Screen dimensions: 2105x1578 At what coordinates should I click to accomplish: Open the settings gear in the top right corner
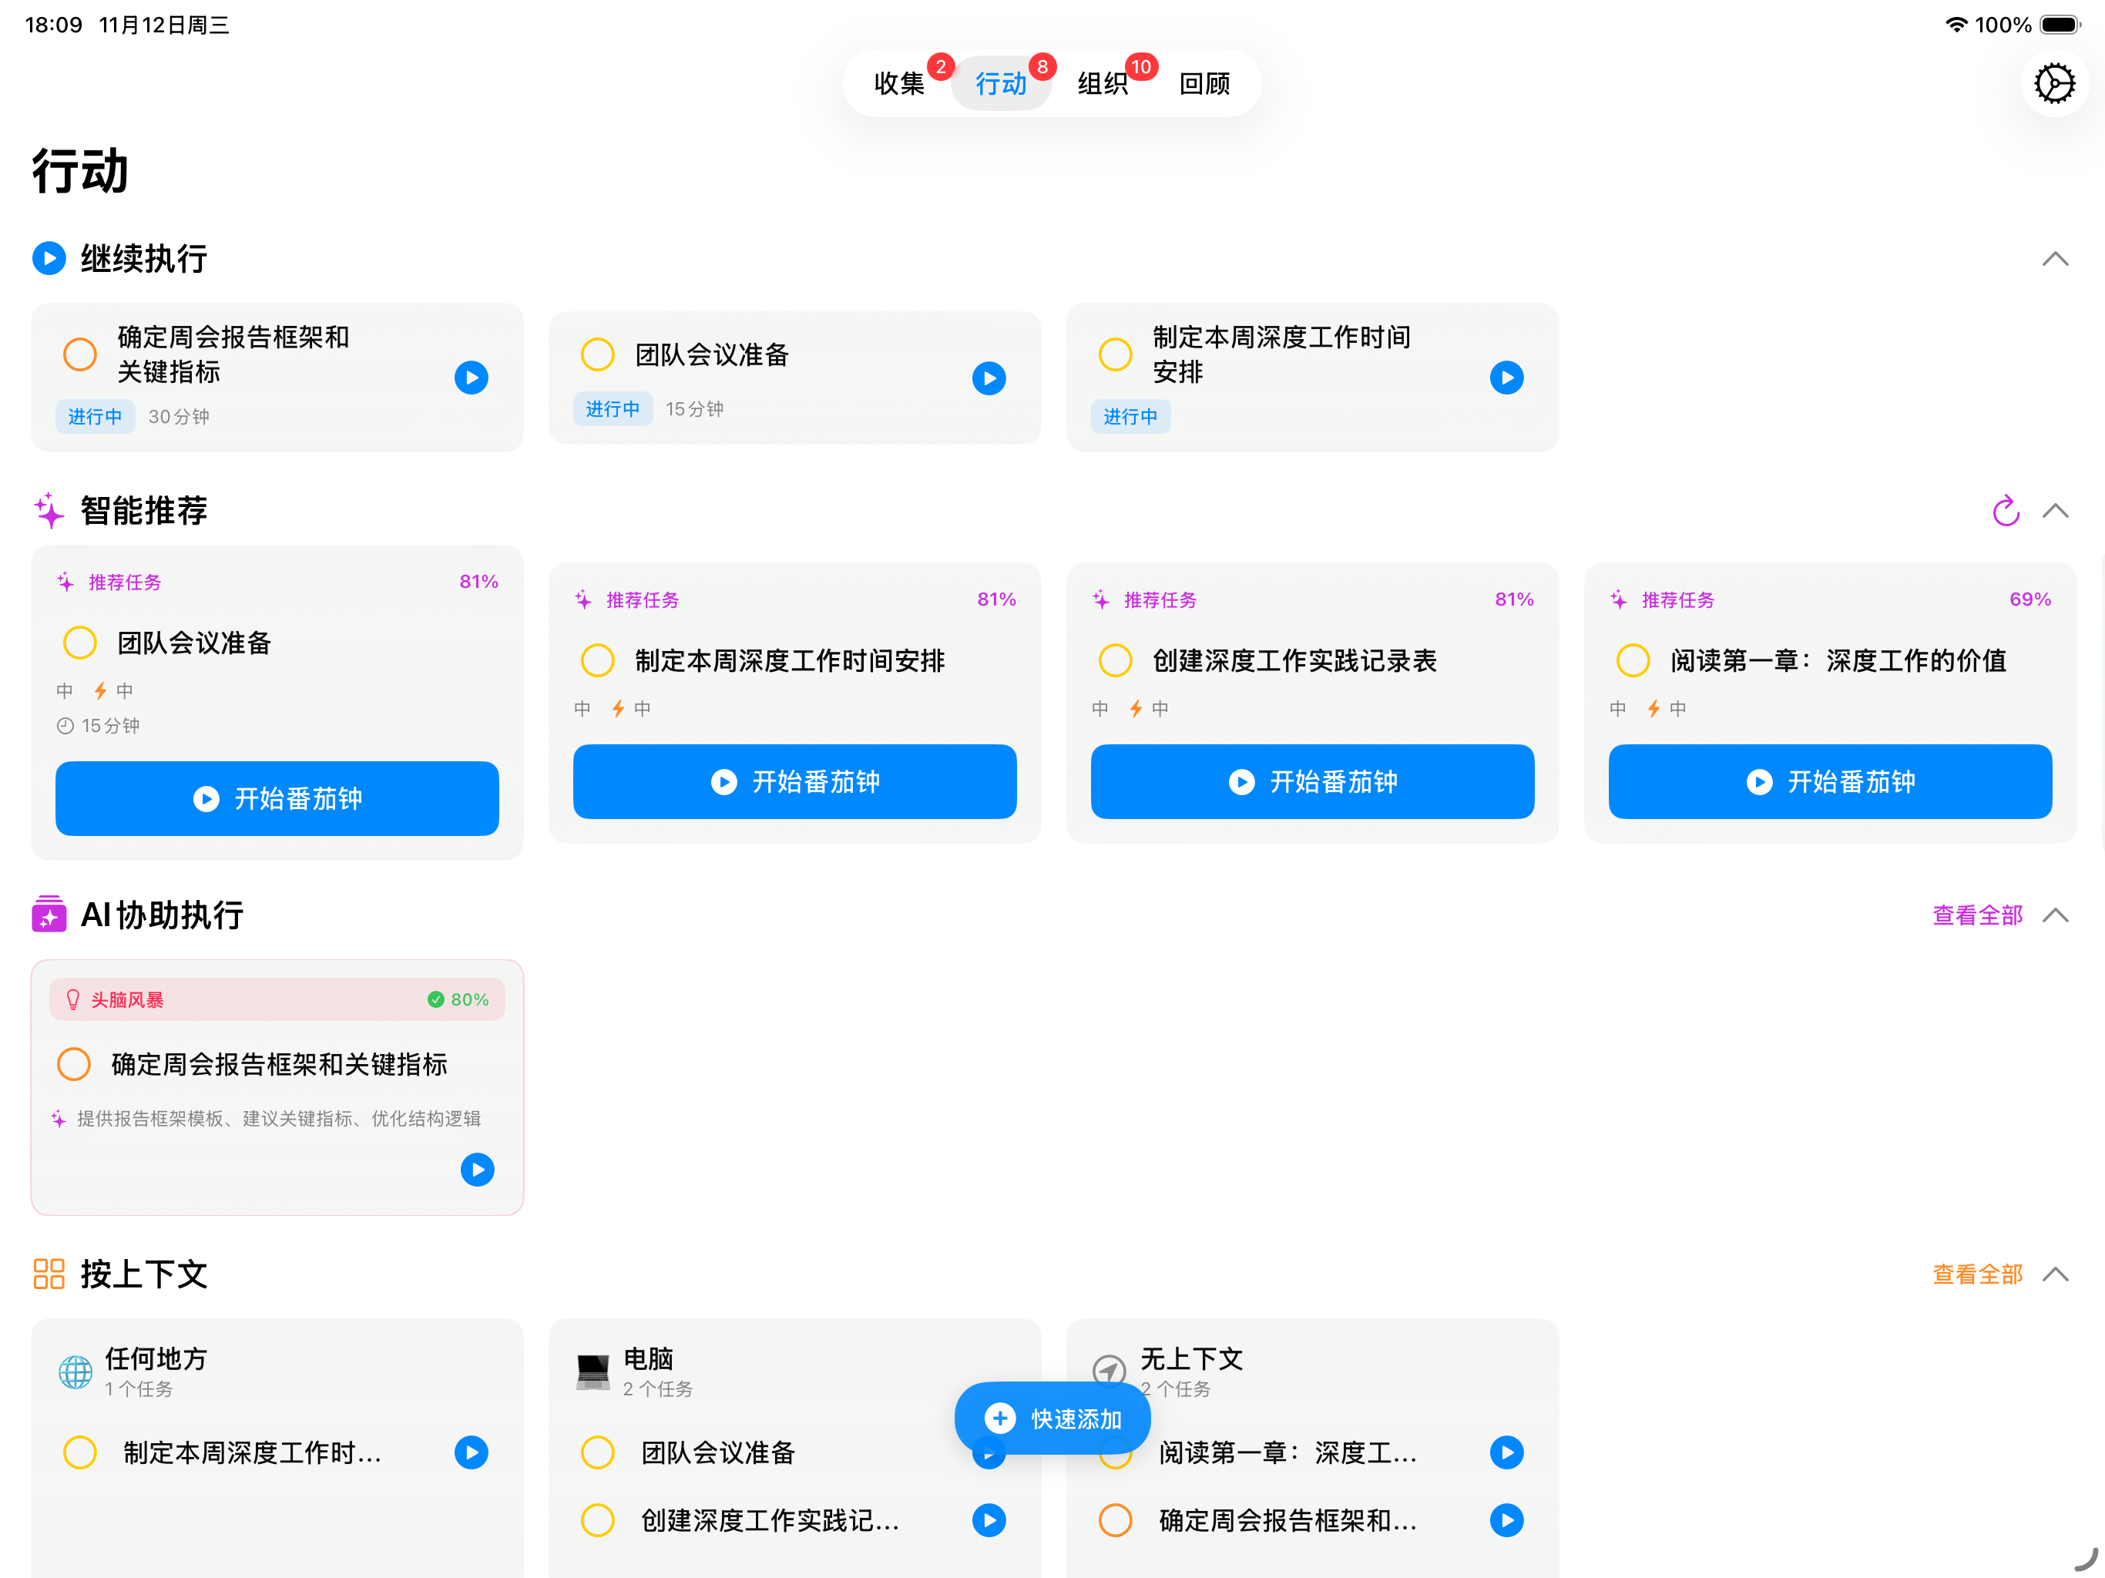coord(2055,82)
